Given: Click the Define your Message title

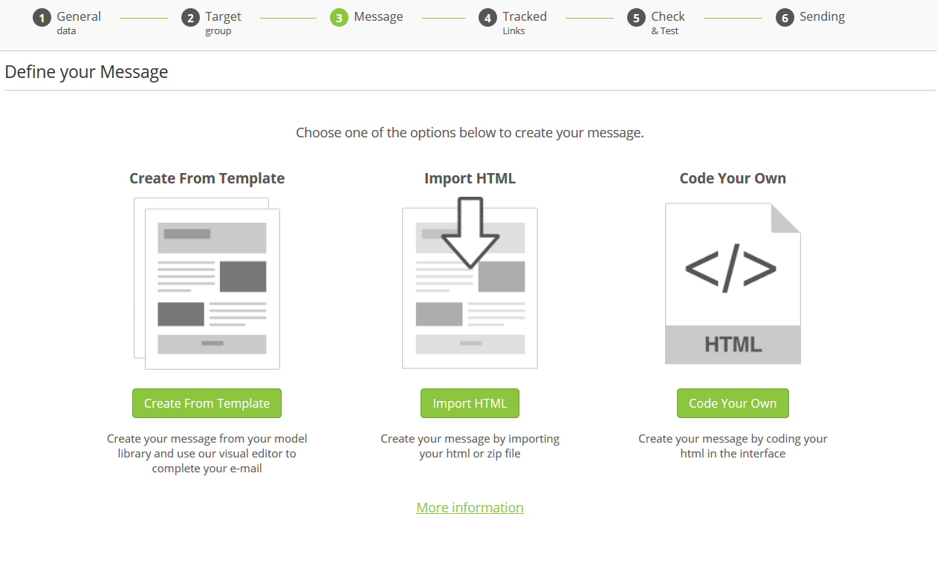Looking at the screenshot, I should 86,72.
